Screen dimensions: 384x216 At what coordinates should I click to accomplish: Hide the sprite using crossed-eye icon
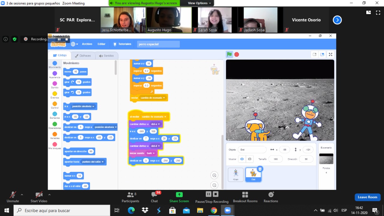tap(250, 159)
